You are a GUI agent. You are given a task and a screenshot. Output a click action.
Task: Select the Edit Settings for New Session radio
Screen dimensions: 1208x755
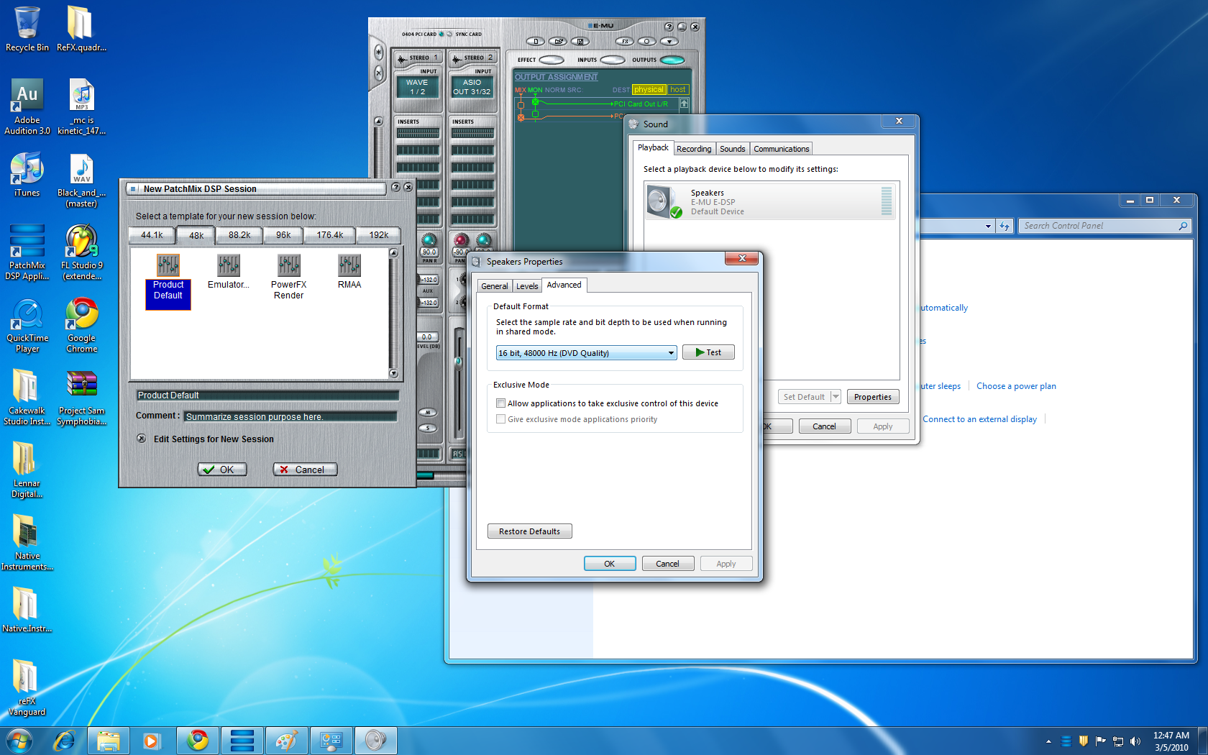tap(142, 439)
